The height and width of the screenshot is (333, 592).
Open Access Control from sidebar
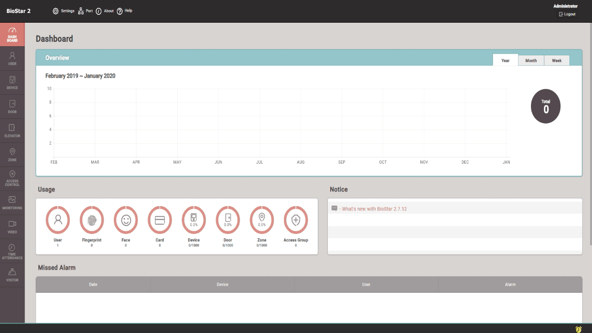[x=12, y=179]
